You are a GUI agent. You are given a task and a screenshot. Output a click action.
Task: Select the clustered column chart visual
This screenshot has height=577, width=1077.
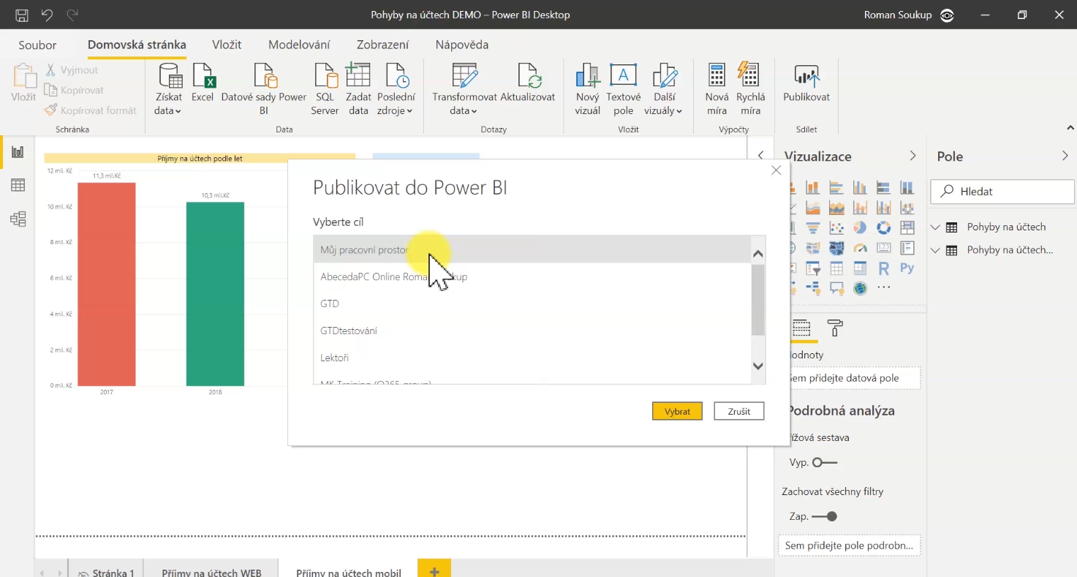860,187
